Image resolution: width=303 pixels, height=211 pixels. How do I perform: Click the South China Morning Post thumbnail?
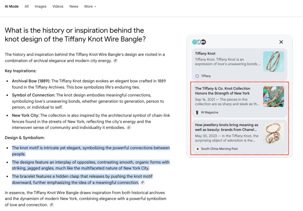click(x=273, y=133)
